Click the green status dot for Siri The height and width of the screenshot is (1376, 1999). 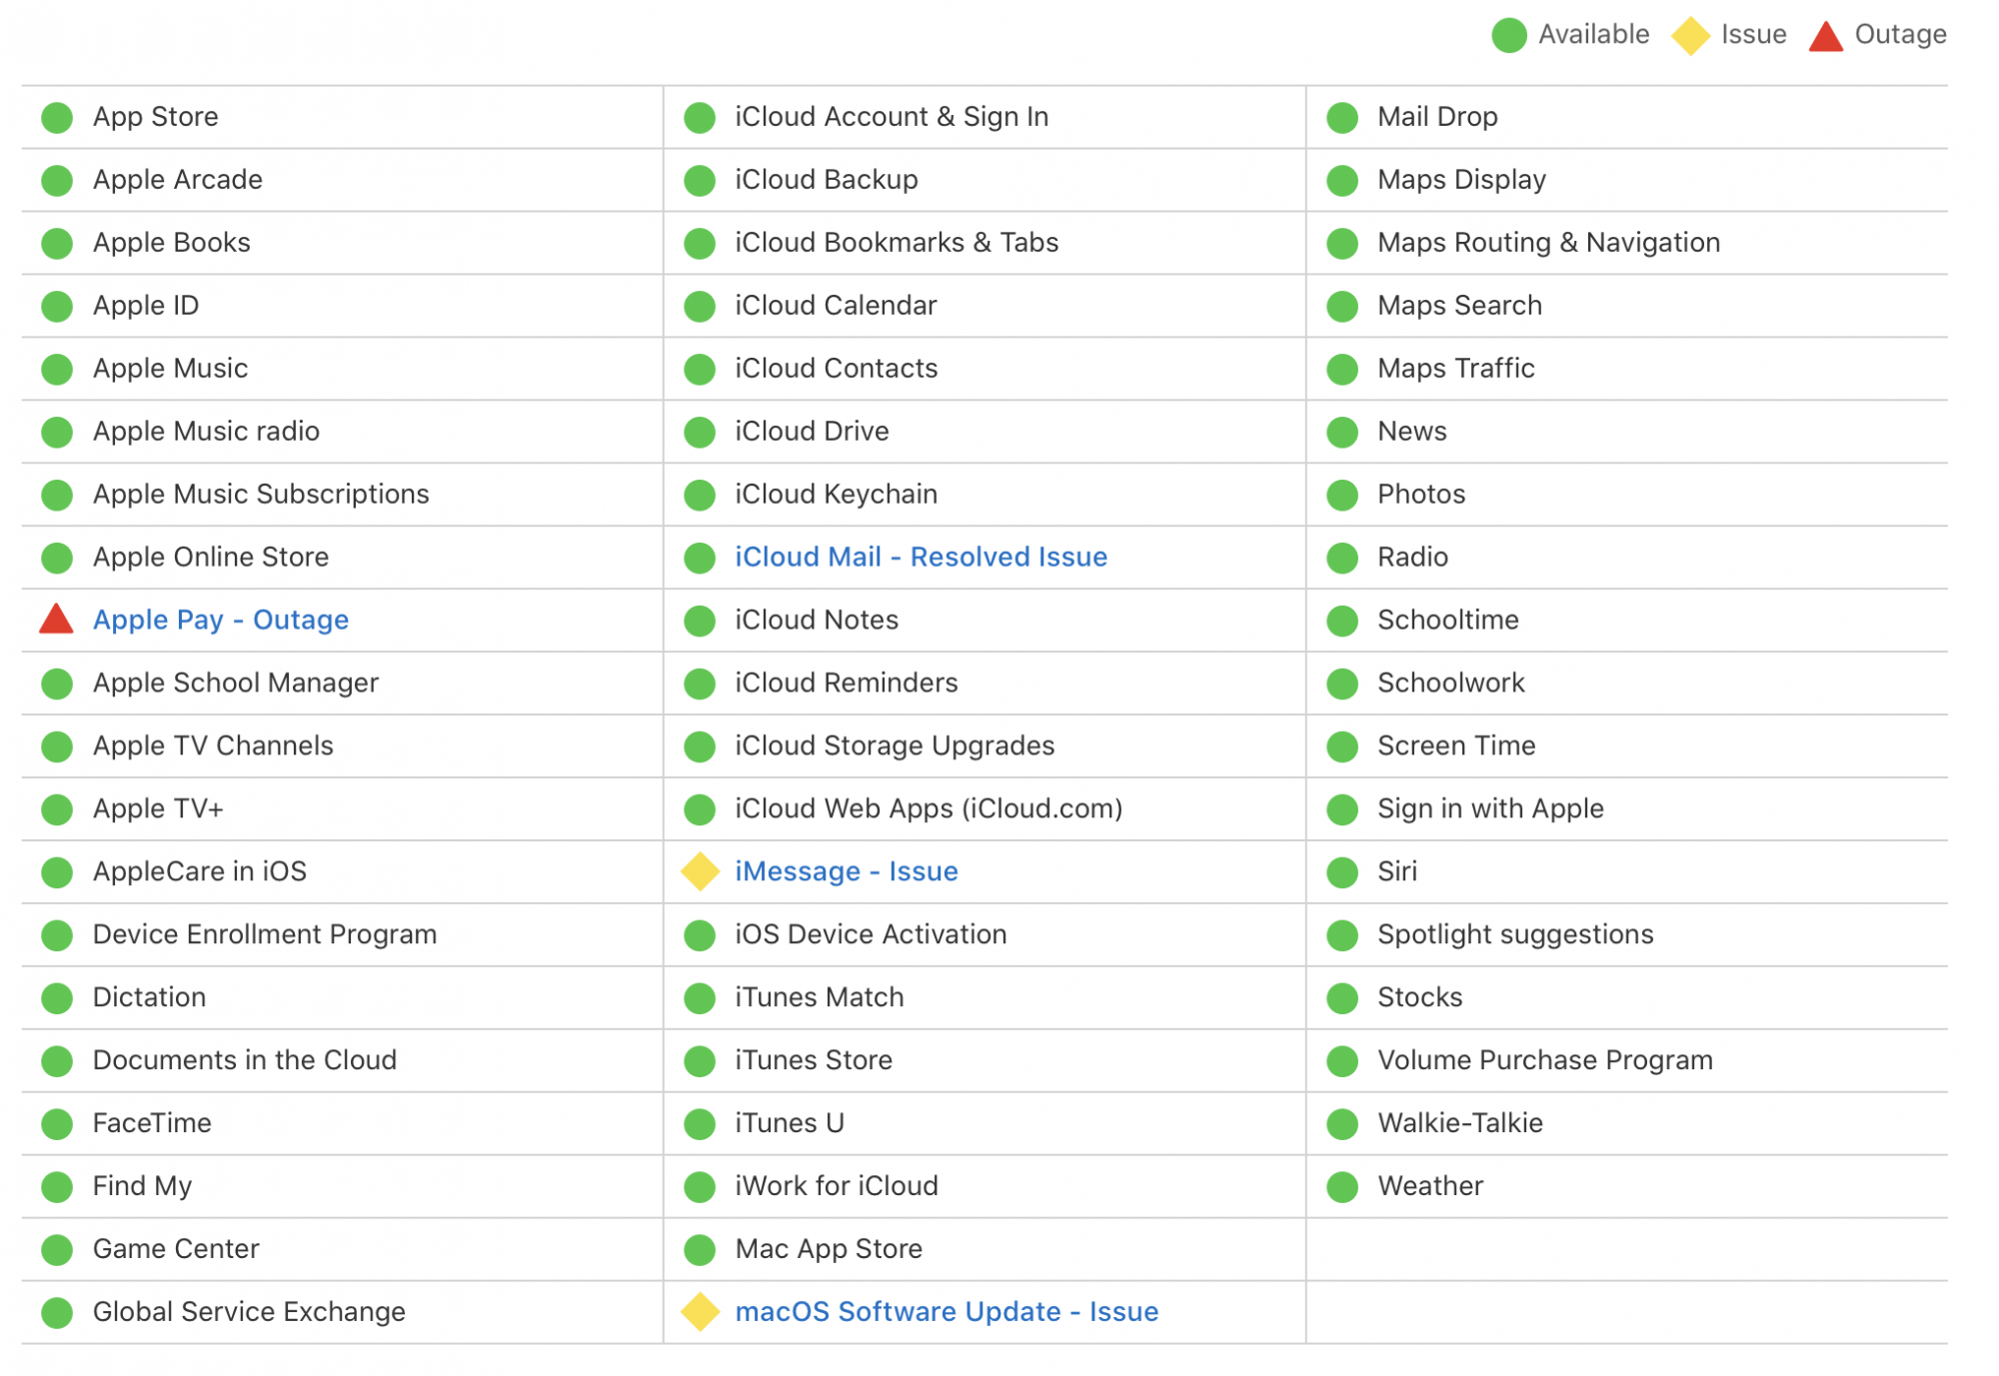coord(1342,871)
